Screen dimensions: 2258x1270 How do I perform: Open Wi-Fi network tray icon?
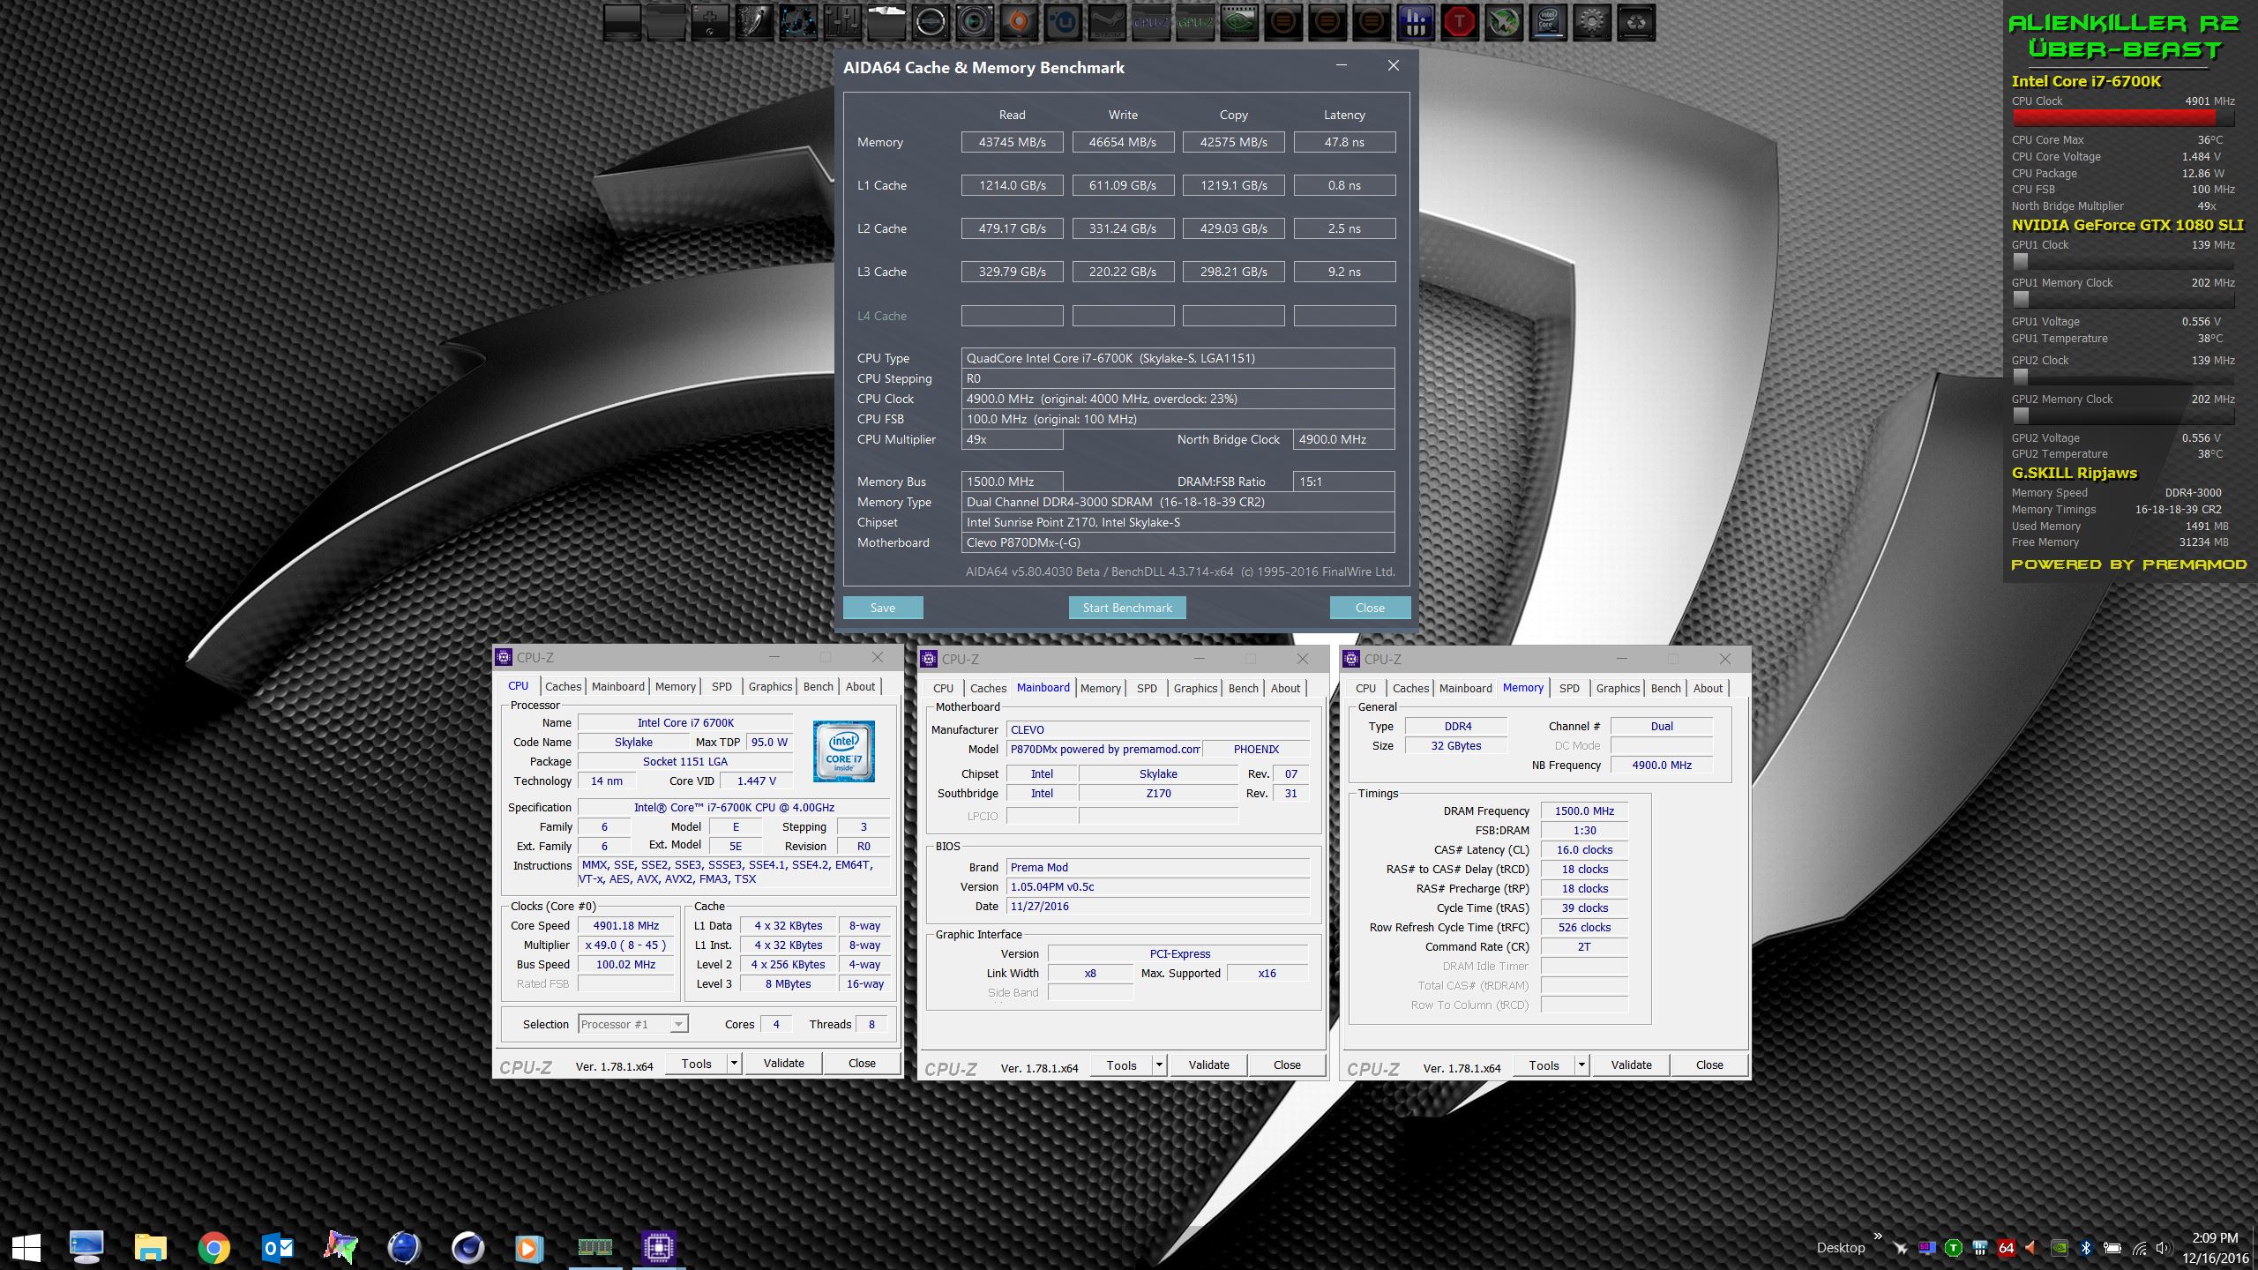pos(2139,1248)
